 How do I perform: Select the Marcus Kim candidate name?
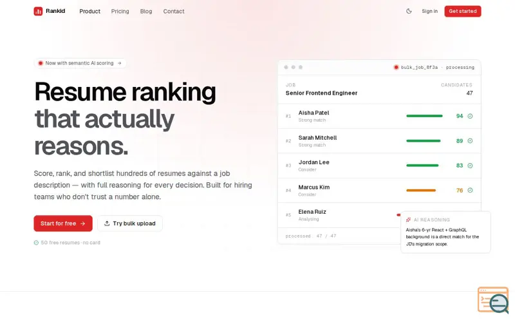(314, 187)
